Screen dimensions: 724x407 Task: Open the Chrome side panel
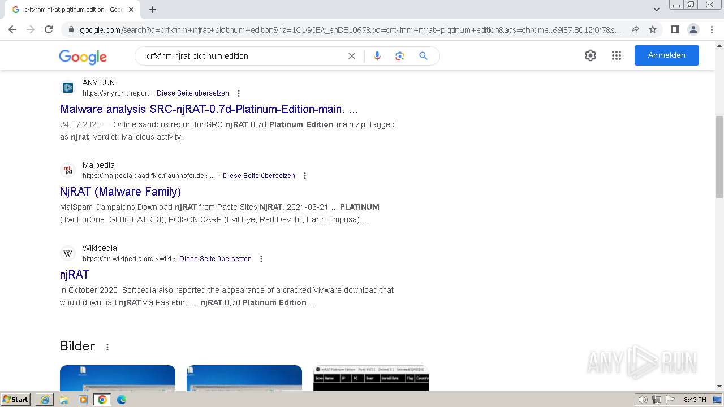pos(675,29)
